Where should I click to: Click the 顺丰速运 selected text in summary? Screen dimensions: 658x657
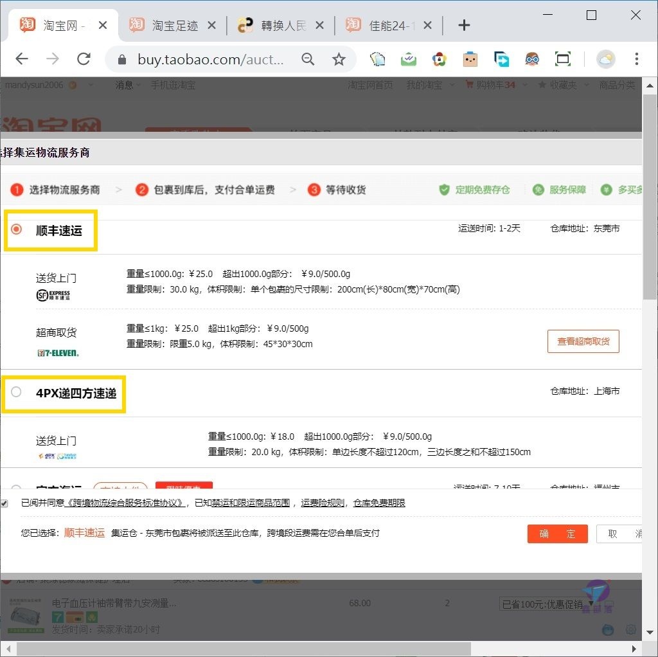click(x=84, y=533)
